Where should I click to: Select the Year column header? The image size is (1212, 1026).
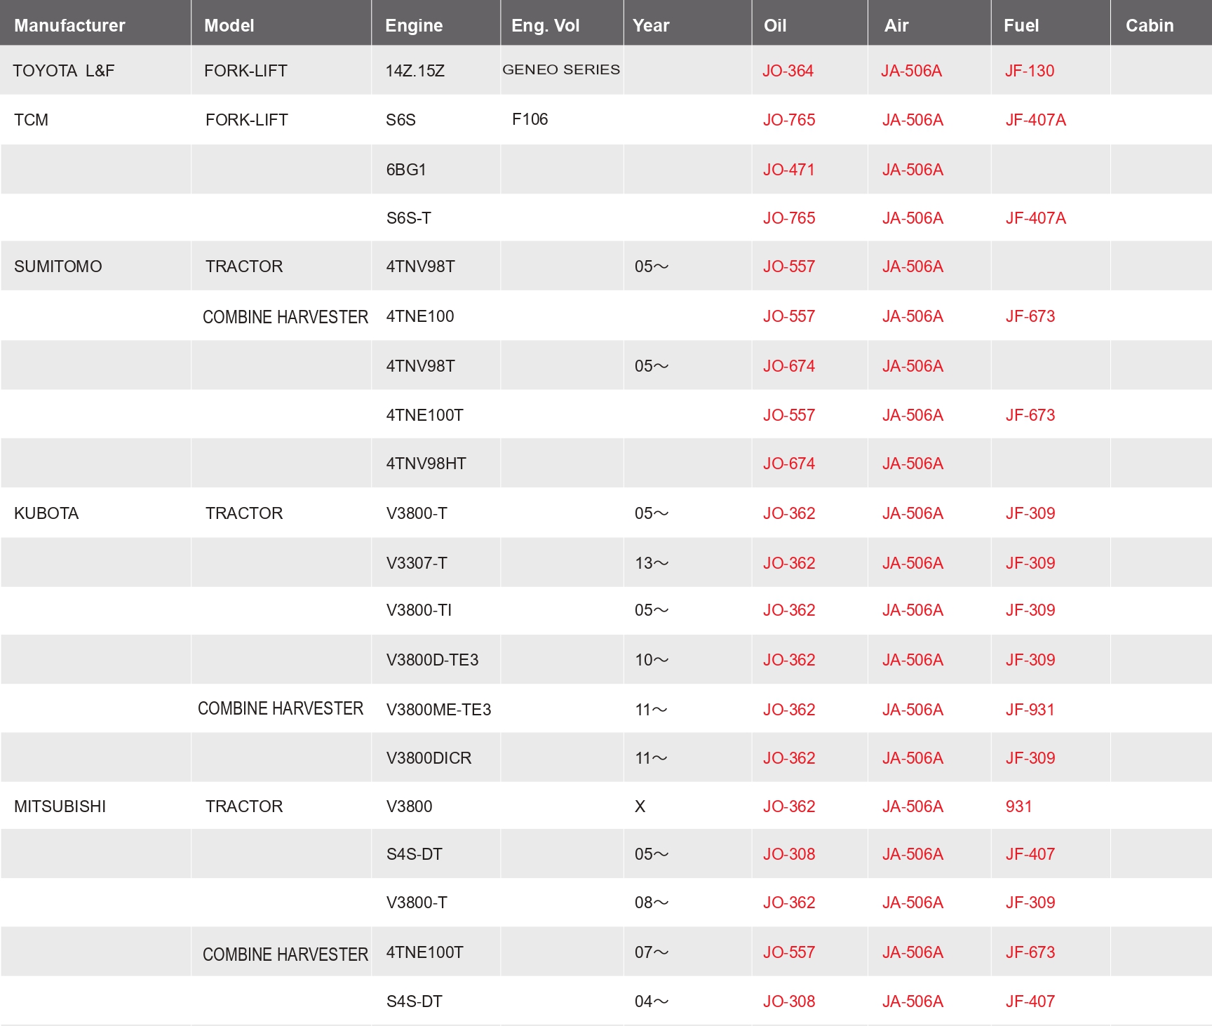pyautogui.click(x=651, y=25)
